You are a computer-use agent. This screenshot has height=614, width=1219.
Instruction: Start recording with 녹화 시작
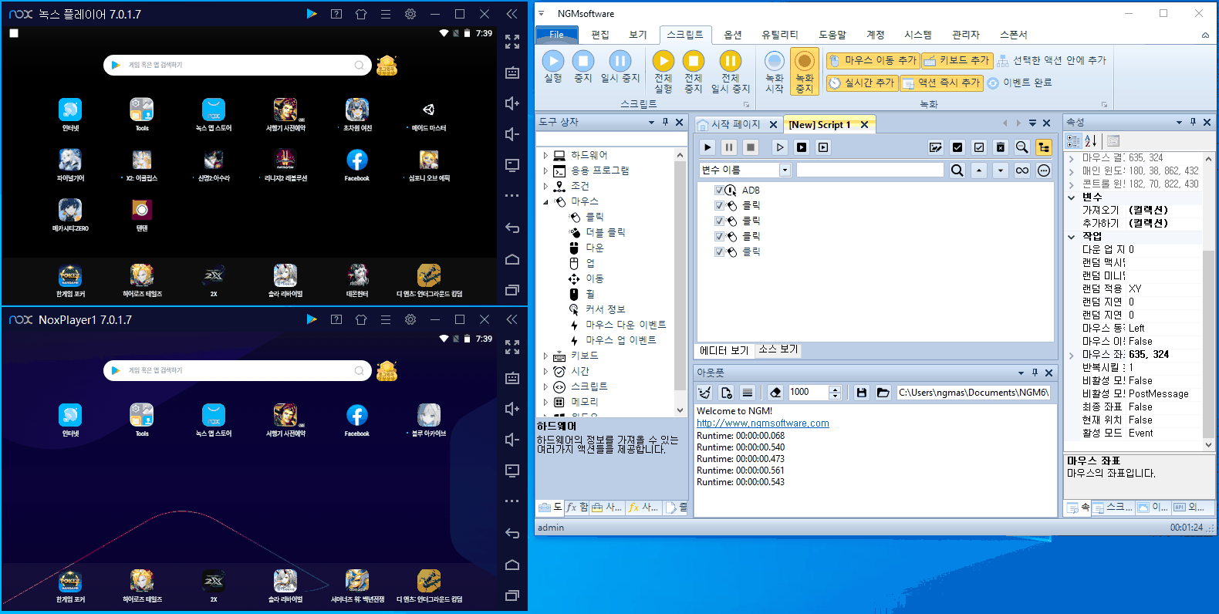pyautogui.click(x=775, y=72)
